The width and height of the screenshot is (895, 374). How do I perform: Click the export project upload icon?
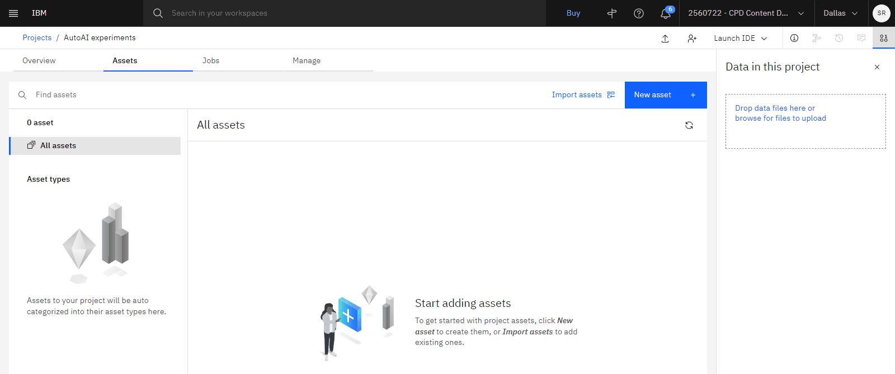[x=665, y=38]
